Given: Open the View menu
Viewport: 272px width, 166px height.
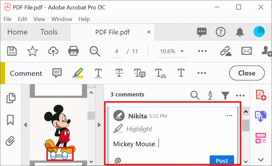Looking at the screenshot, I should 39,19.
